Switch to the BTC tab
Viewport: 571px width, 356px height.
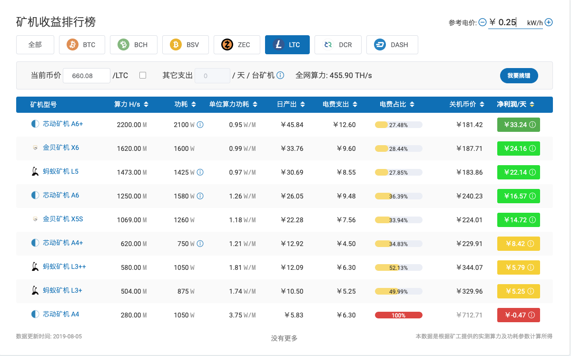82,44
